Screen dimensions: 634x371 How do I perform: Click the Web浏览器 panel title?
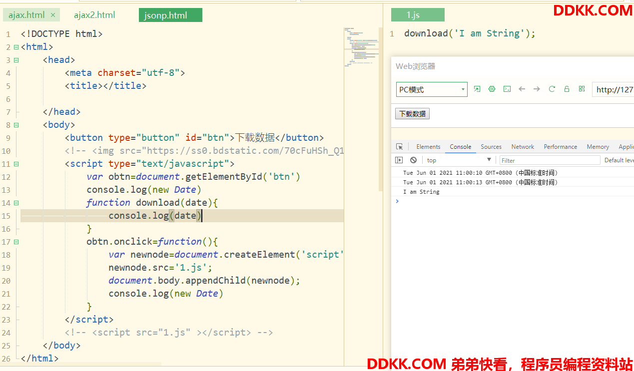pos(416,66)
